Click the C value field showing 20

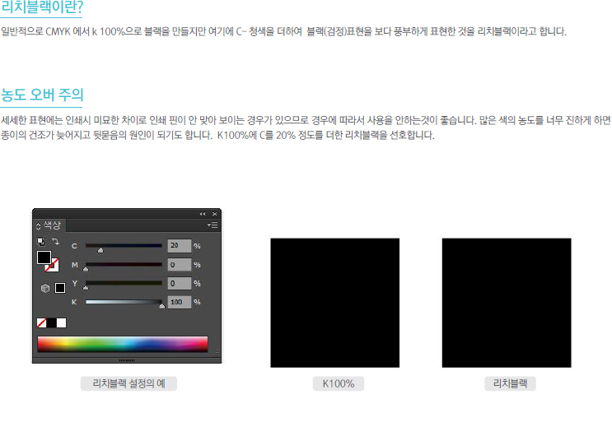pyautogui.click(x=179, y=245)
